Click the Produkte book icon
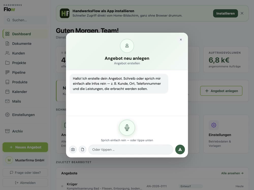Screen dimensions: 254x190 pyautogui.click(x=7, y=82)
